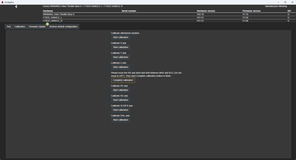
Task: Start calibrating the SLIDER axis
Action: pyautogui.click(x=120, y=110)
